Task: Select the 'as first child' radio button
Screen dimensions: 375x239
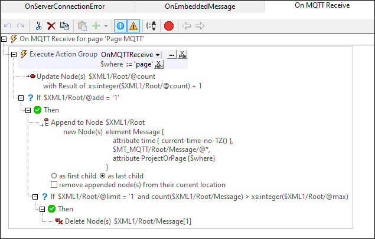Action: point(55,175)
